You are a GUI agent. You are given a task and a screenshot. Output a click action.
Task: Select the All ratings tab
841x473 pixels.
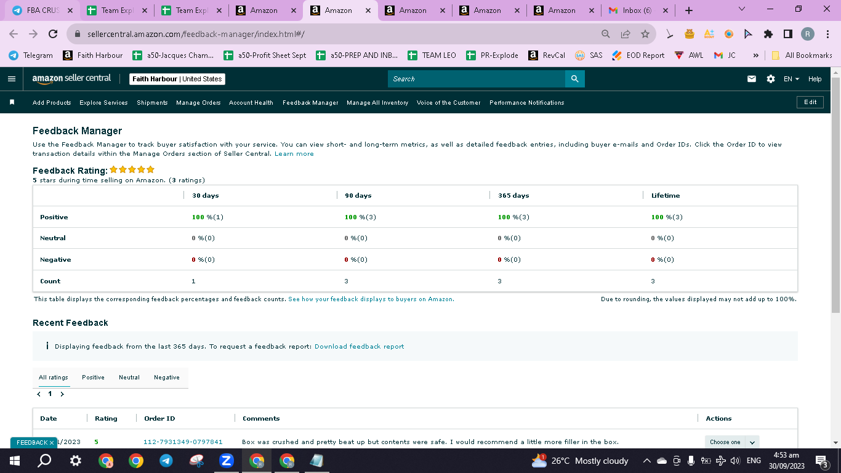[54, 378]
